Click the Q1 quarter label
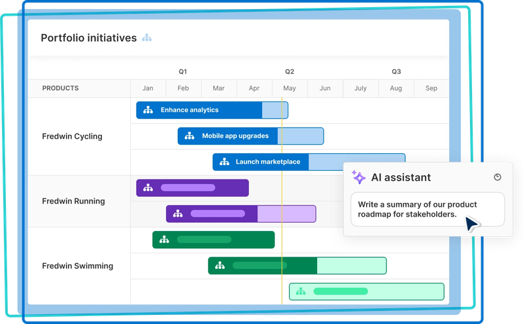 click(x=183, y=71)
